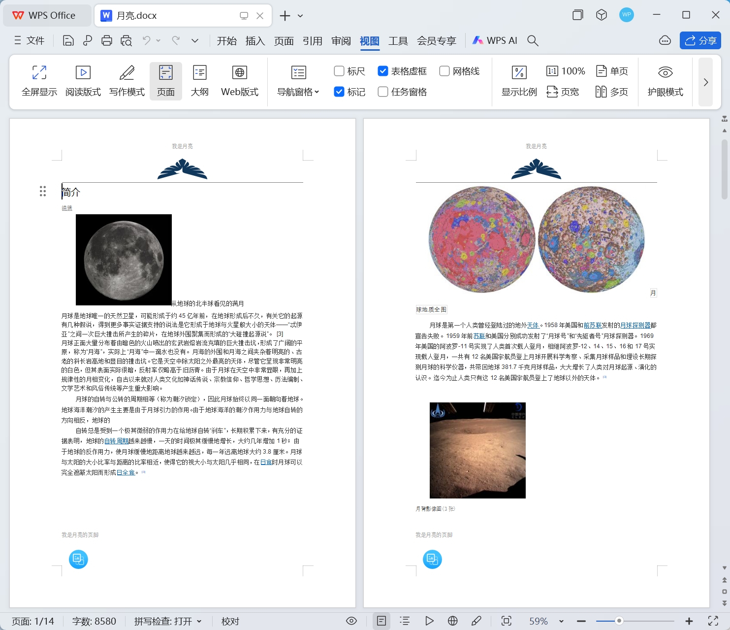Enable the 标尺 ruler checkbox
This screenshot has width=730, height=630.
[339, 71]
